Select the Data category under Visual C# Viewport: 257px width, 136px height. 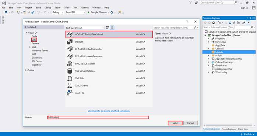coord(34,40)
